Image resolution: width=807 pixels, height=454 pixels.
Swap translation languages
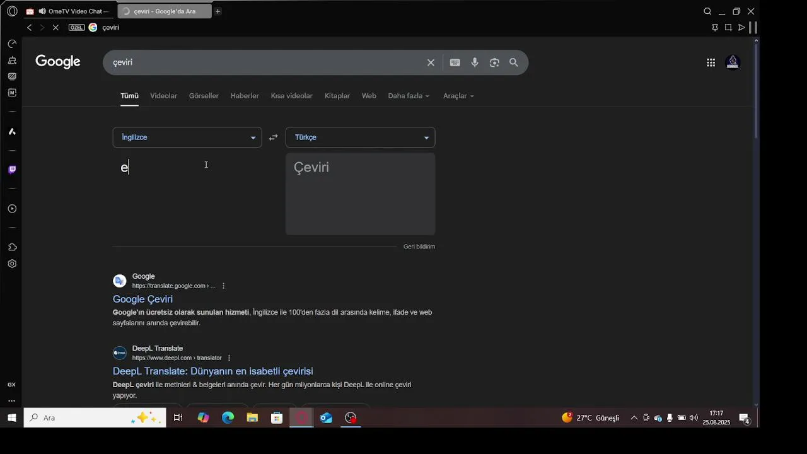(273, 137)
